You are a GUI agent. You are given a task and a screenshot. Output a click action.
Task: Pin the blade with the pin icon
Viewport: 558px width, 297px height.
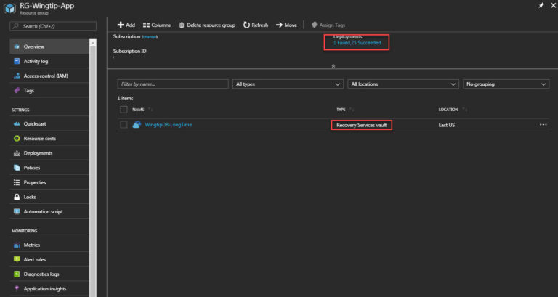click(541, 5)
